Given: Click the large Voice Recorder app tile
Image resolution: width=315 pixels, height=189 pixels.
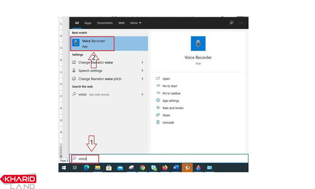Looking at the screenshot, I should (198, 43).
